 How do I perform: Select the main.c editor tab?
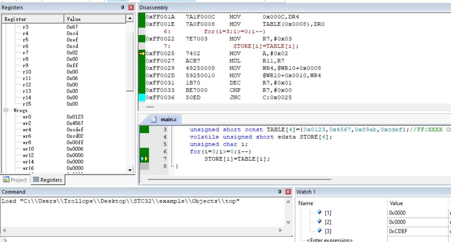[165, 119]
